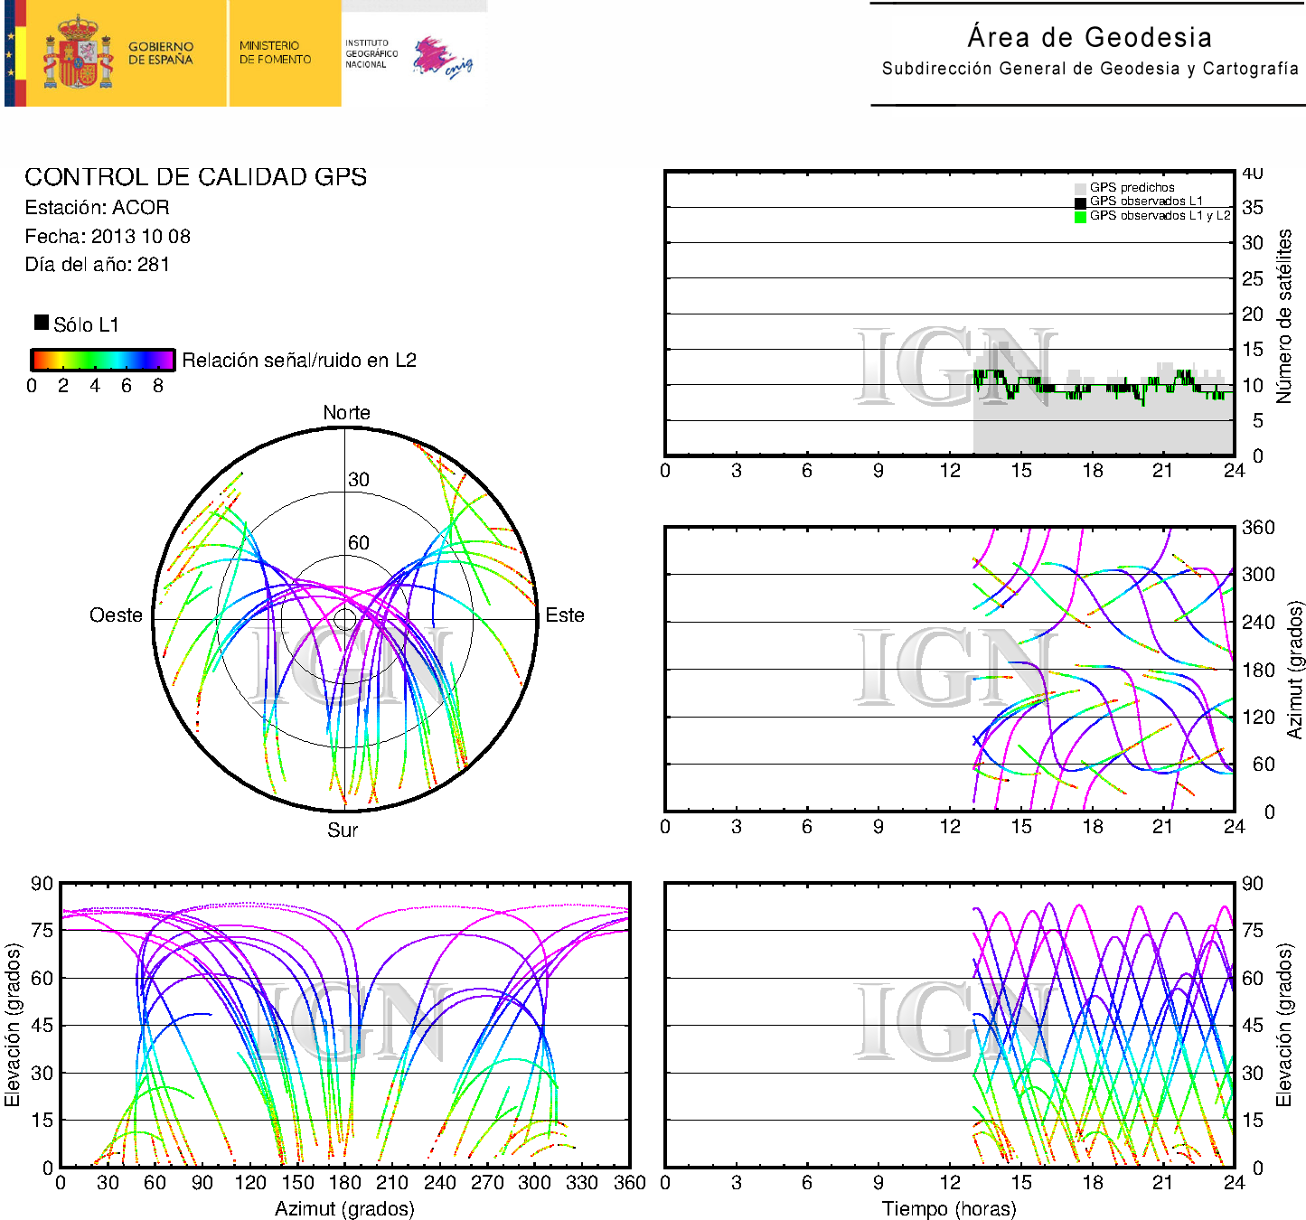The height and width of the screenshot is (1220, 1306).
Task: Click the Oeste label on sky plot
Action: pyautogui.click(x=116, y=615)
